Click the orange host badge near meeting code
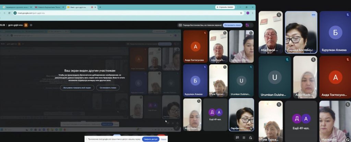Image resolution: width=351 pixels, height=142 pixels. [26, 25]
